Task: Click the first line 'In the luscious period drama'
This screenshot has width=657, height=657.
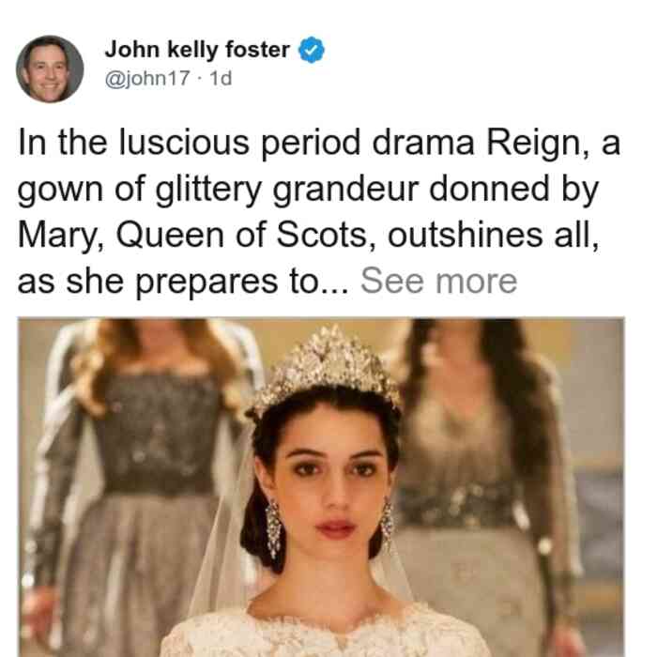Action: [x=246, y=143]
